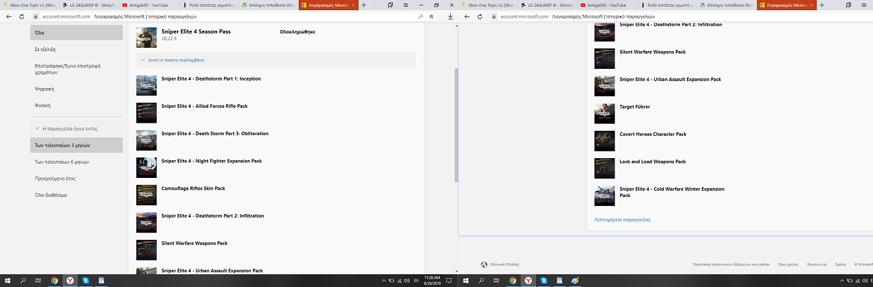This screenshot has width=873, height=287.
Task: Open the right browser's hamburger menu
Action: (865, 5)
